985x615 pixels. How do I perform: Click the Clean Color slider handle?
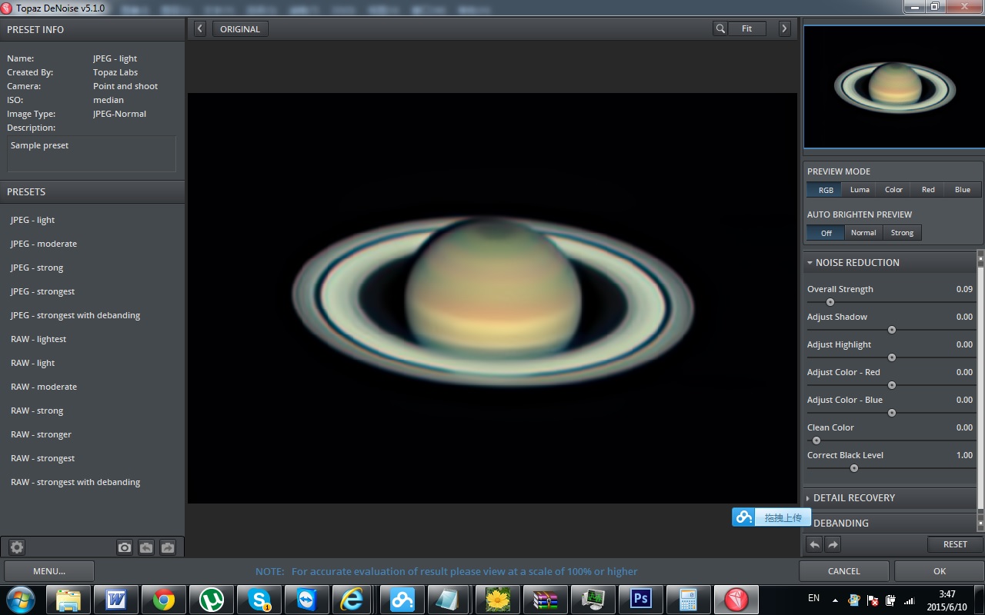(x=816, y=440)
